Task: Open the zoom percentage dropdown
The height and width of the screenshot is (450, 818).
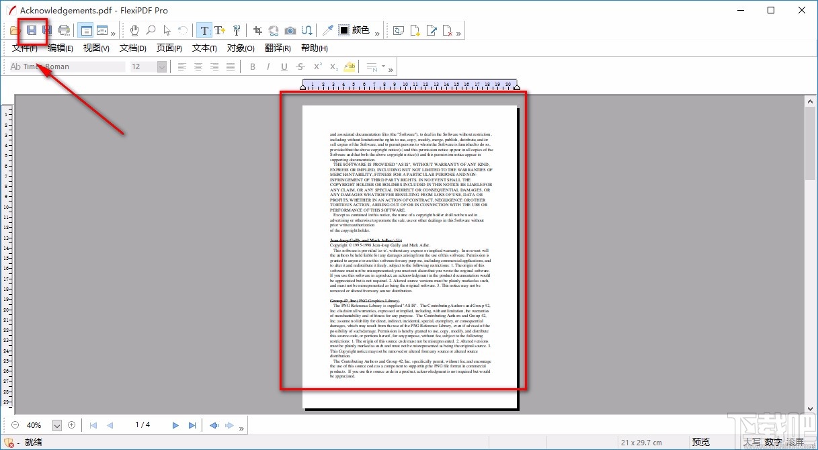Action: pos(57,425)
